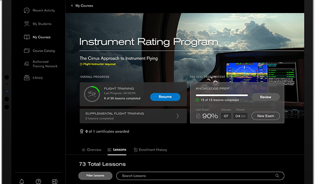Viewport: 315px width, 184px height.
Task: Open Authorized Training Network menu item
Action: tap(41, 64)
